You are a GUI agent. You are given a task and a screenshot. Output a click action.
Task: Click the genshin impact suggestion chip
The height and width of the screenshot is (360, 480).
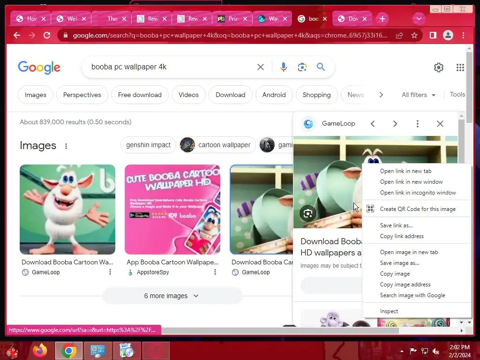point(148,145)
